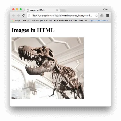Open a new tab with the new tab button

coord(63,10)
